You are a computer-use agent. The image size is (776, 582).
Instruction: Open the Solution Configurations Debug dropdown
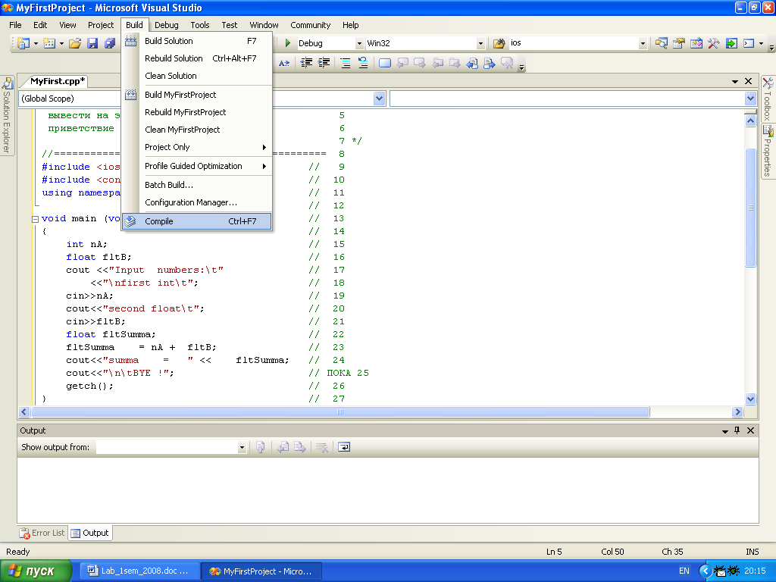[x=360, y=43]
